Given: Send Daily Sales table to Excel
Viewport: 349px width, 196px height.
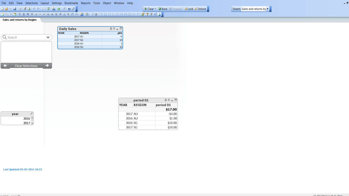Looking at the screenshot, I should (114, 29).
